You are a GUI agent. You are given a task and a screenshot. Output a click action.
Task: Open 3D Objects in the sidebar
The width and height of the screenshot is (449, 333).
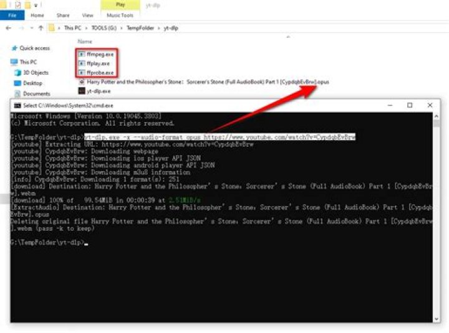[36, 73]
